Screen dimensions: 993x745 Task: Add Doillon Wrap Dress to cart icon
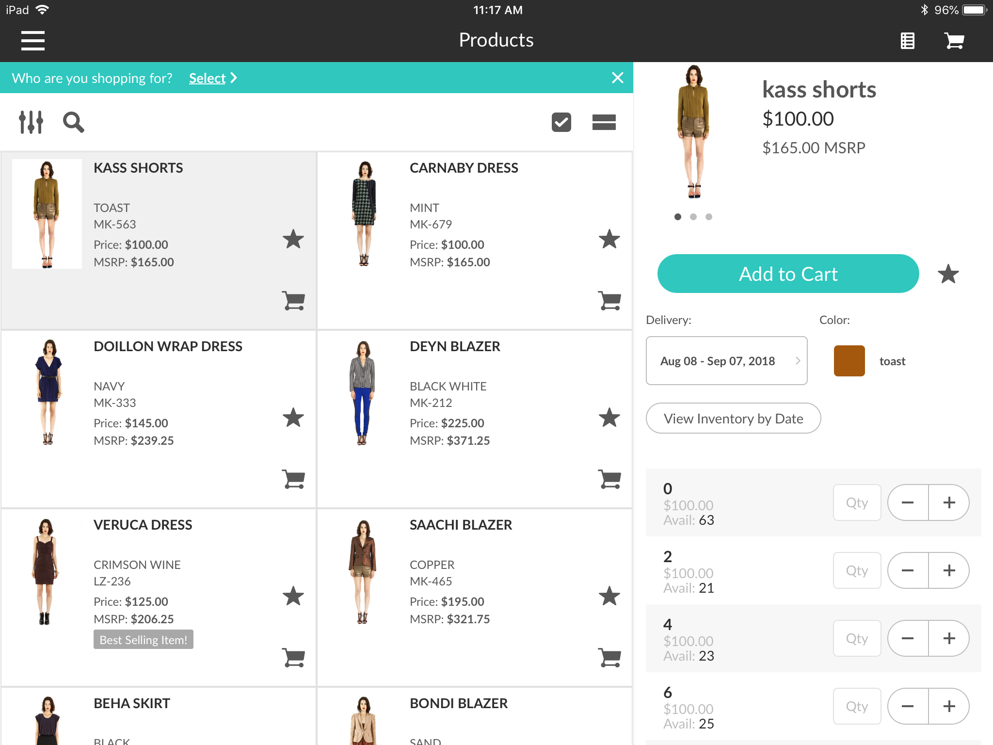point(293,479)
